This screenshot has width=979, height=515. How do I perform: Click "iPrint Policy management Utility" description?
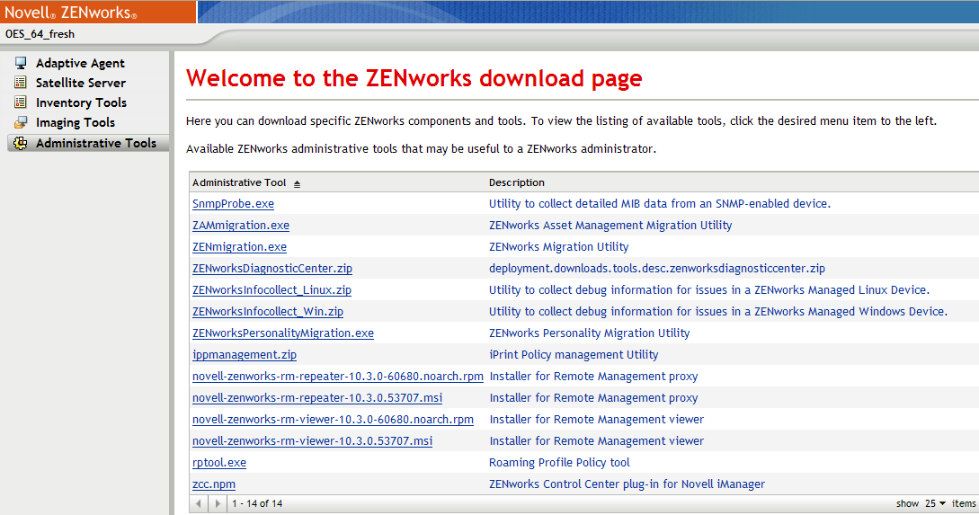(x=574, y=355)
